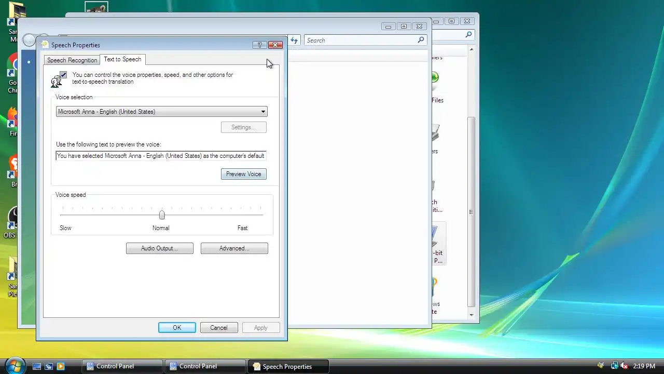The height and width of the screenshot is (374, 664).
Task: Click the network tray icon
Action: tap(614, 366)
